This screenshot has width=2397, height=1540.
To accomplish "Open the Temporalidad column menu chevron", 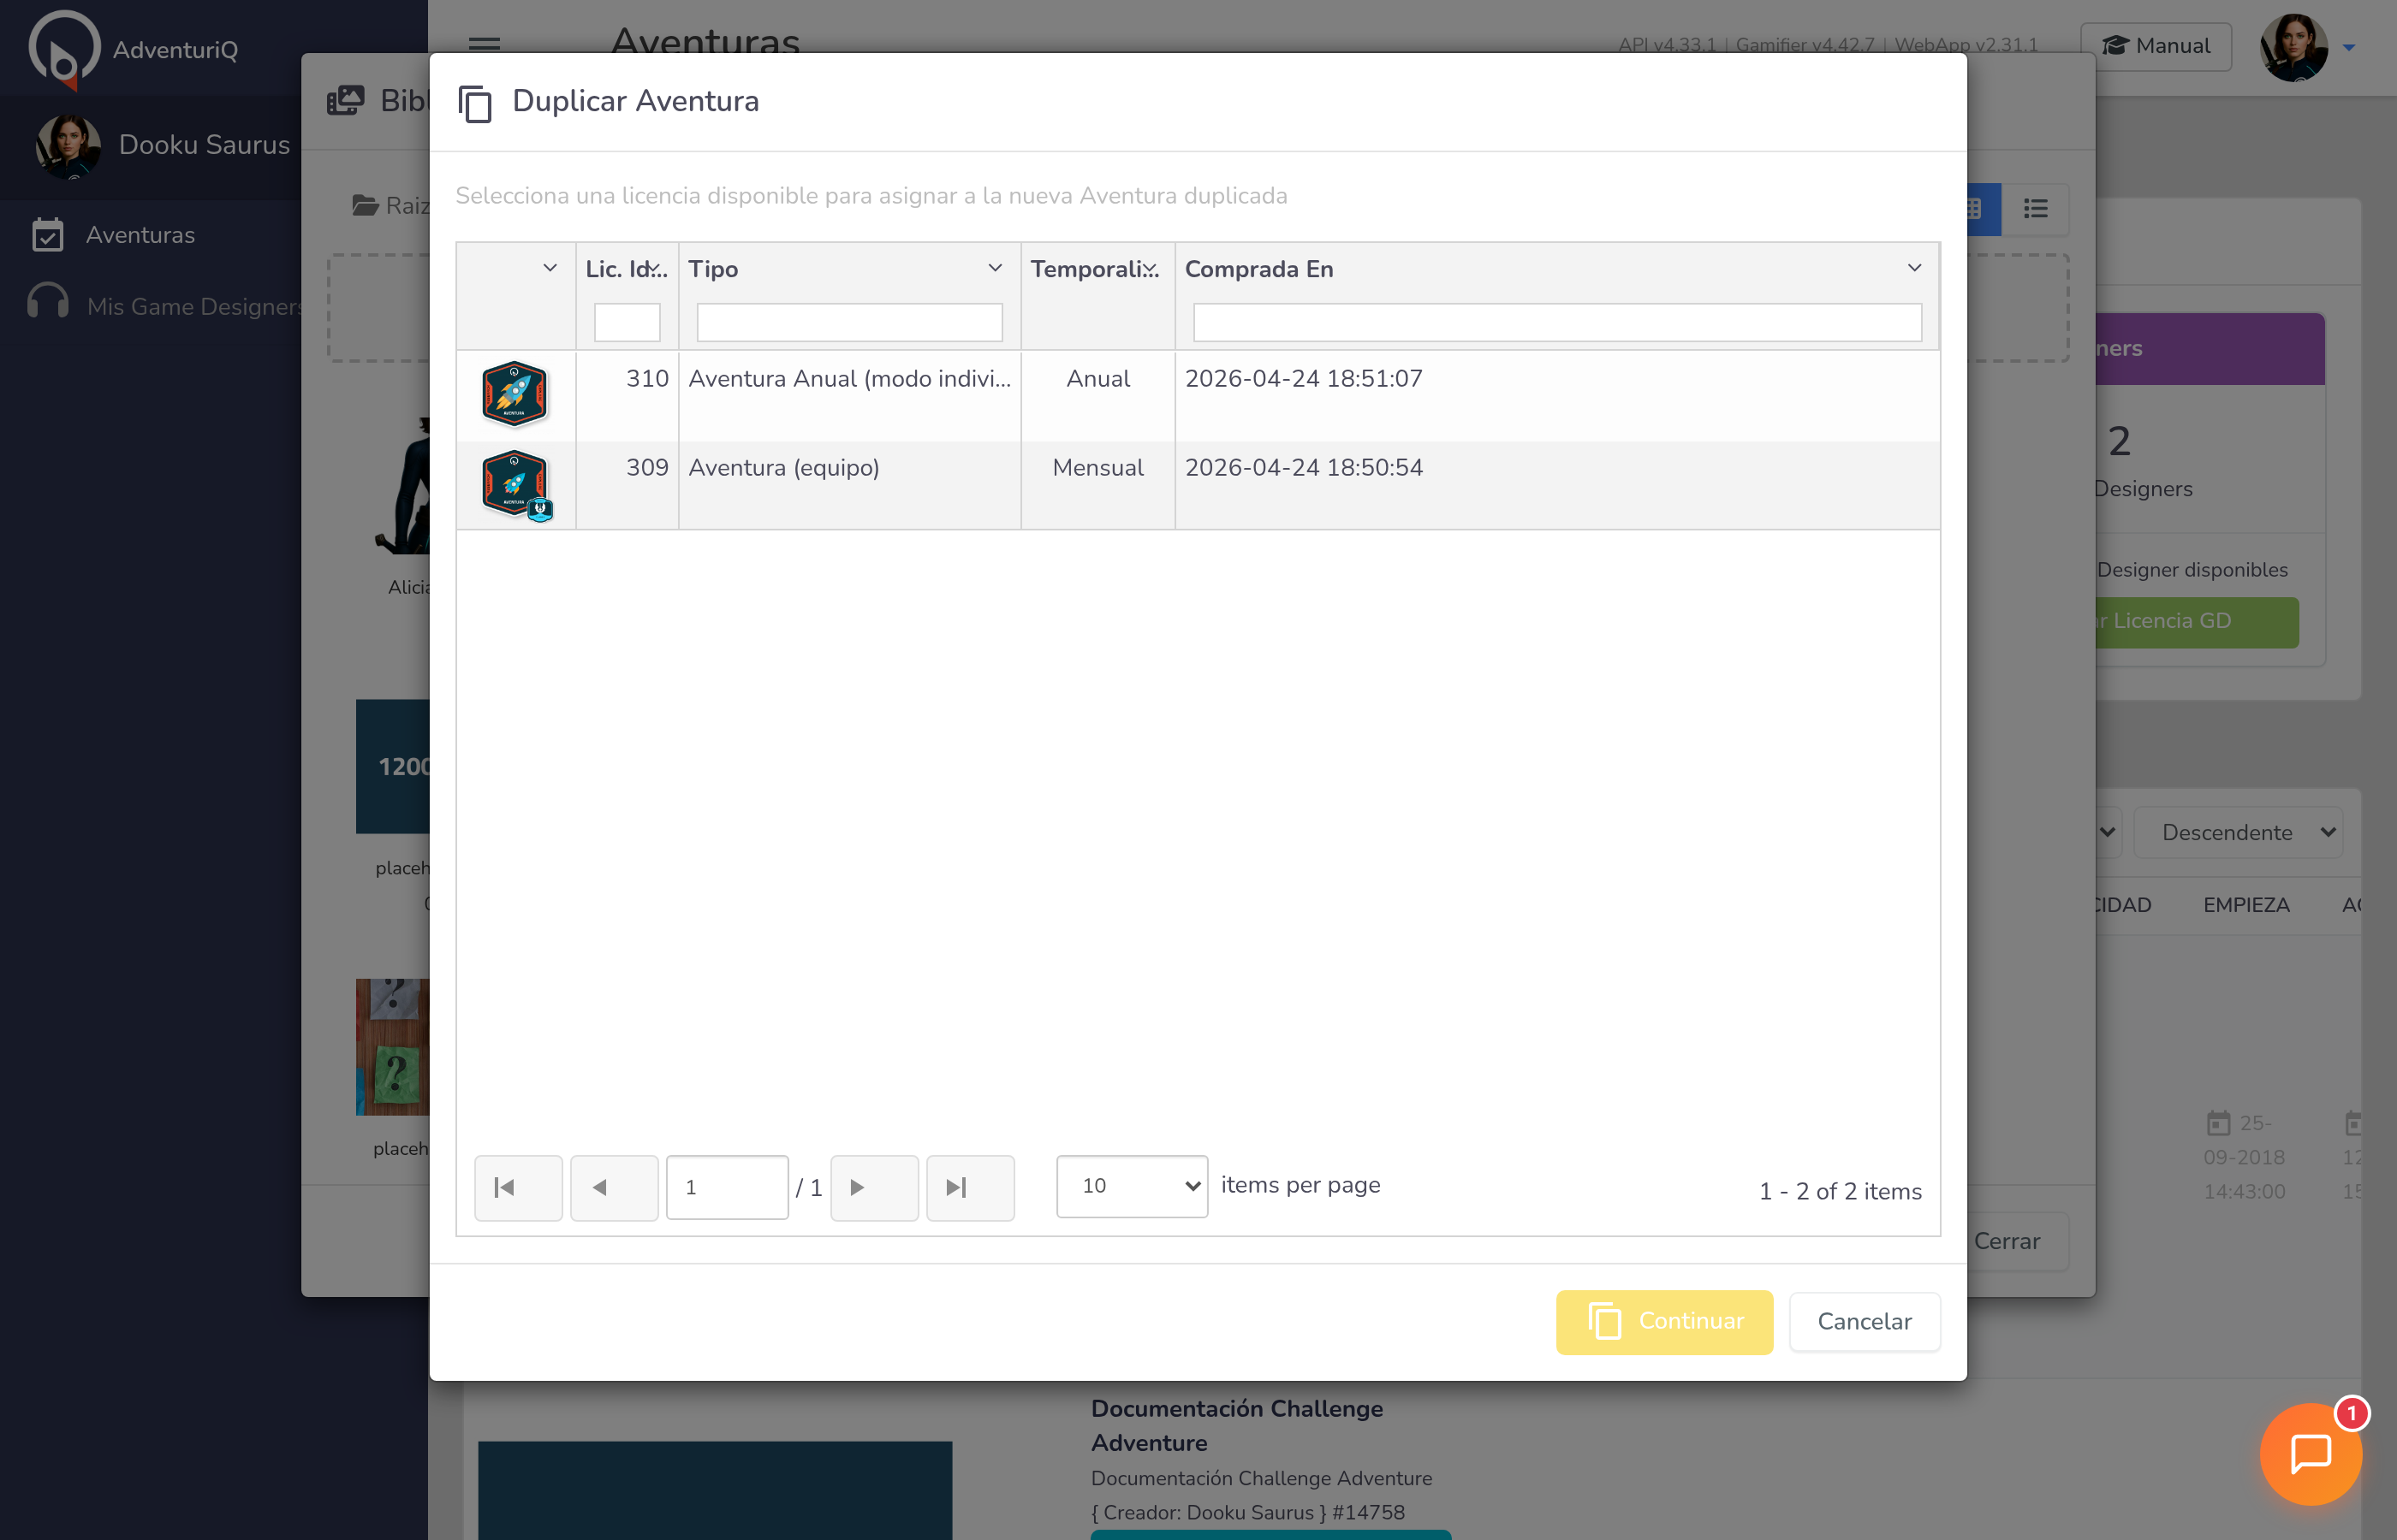I will [1151, 269].
